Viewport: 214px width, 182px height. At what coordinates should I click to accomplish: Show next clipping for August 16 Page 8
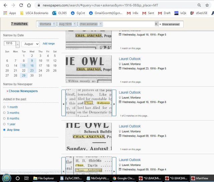tap(114, 103)
